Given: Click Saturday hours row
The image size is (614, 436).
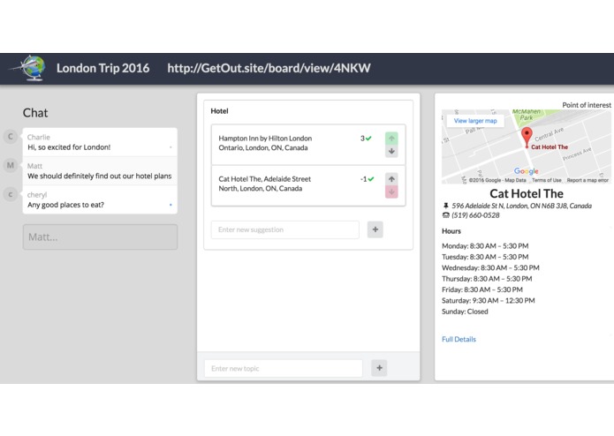Looking at the screenshot, I should pyautogui.click(x=489, y=301).
